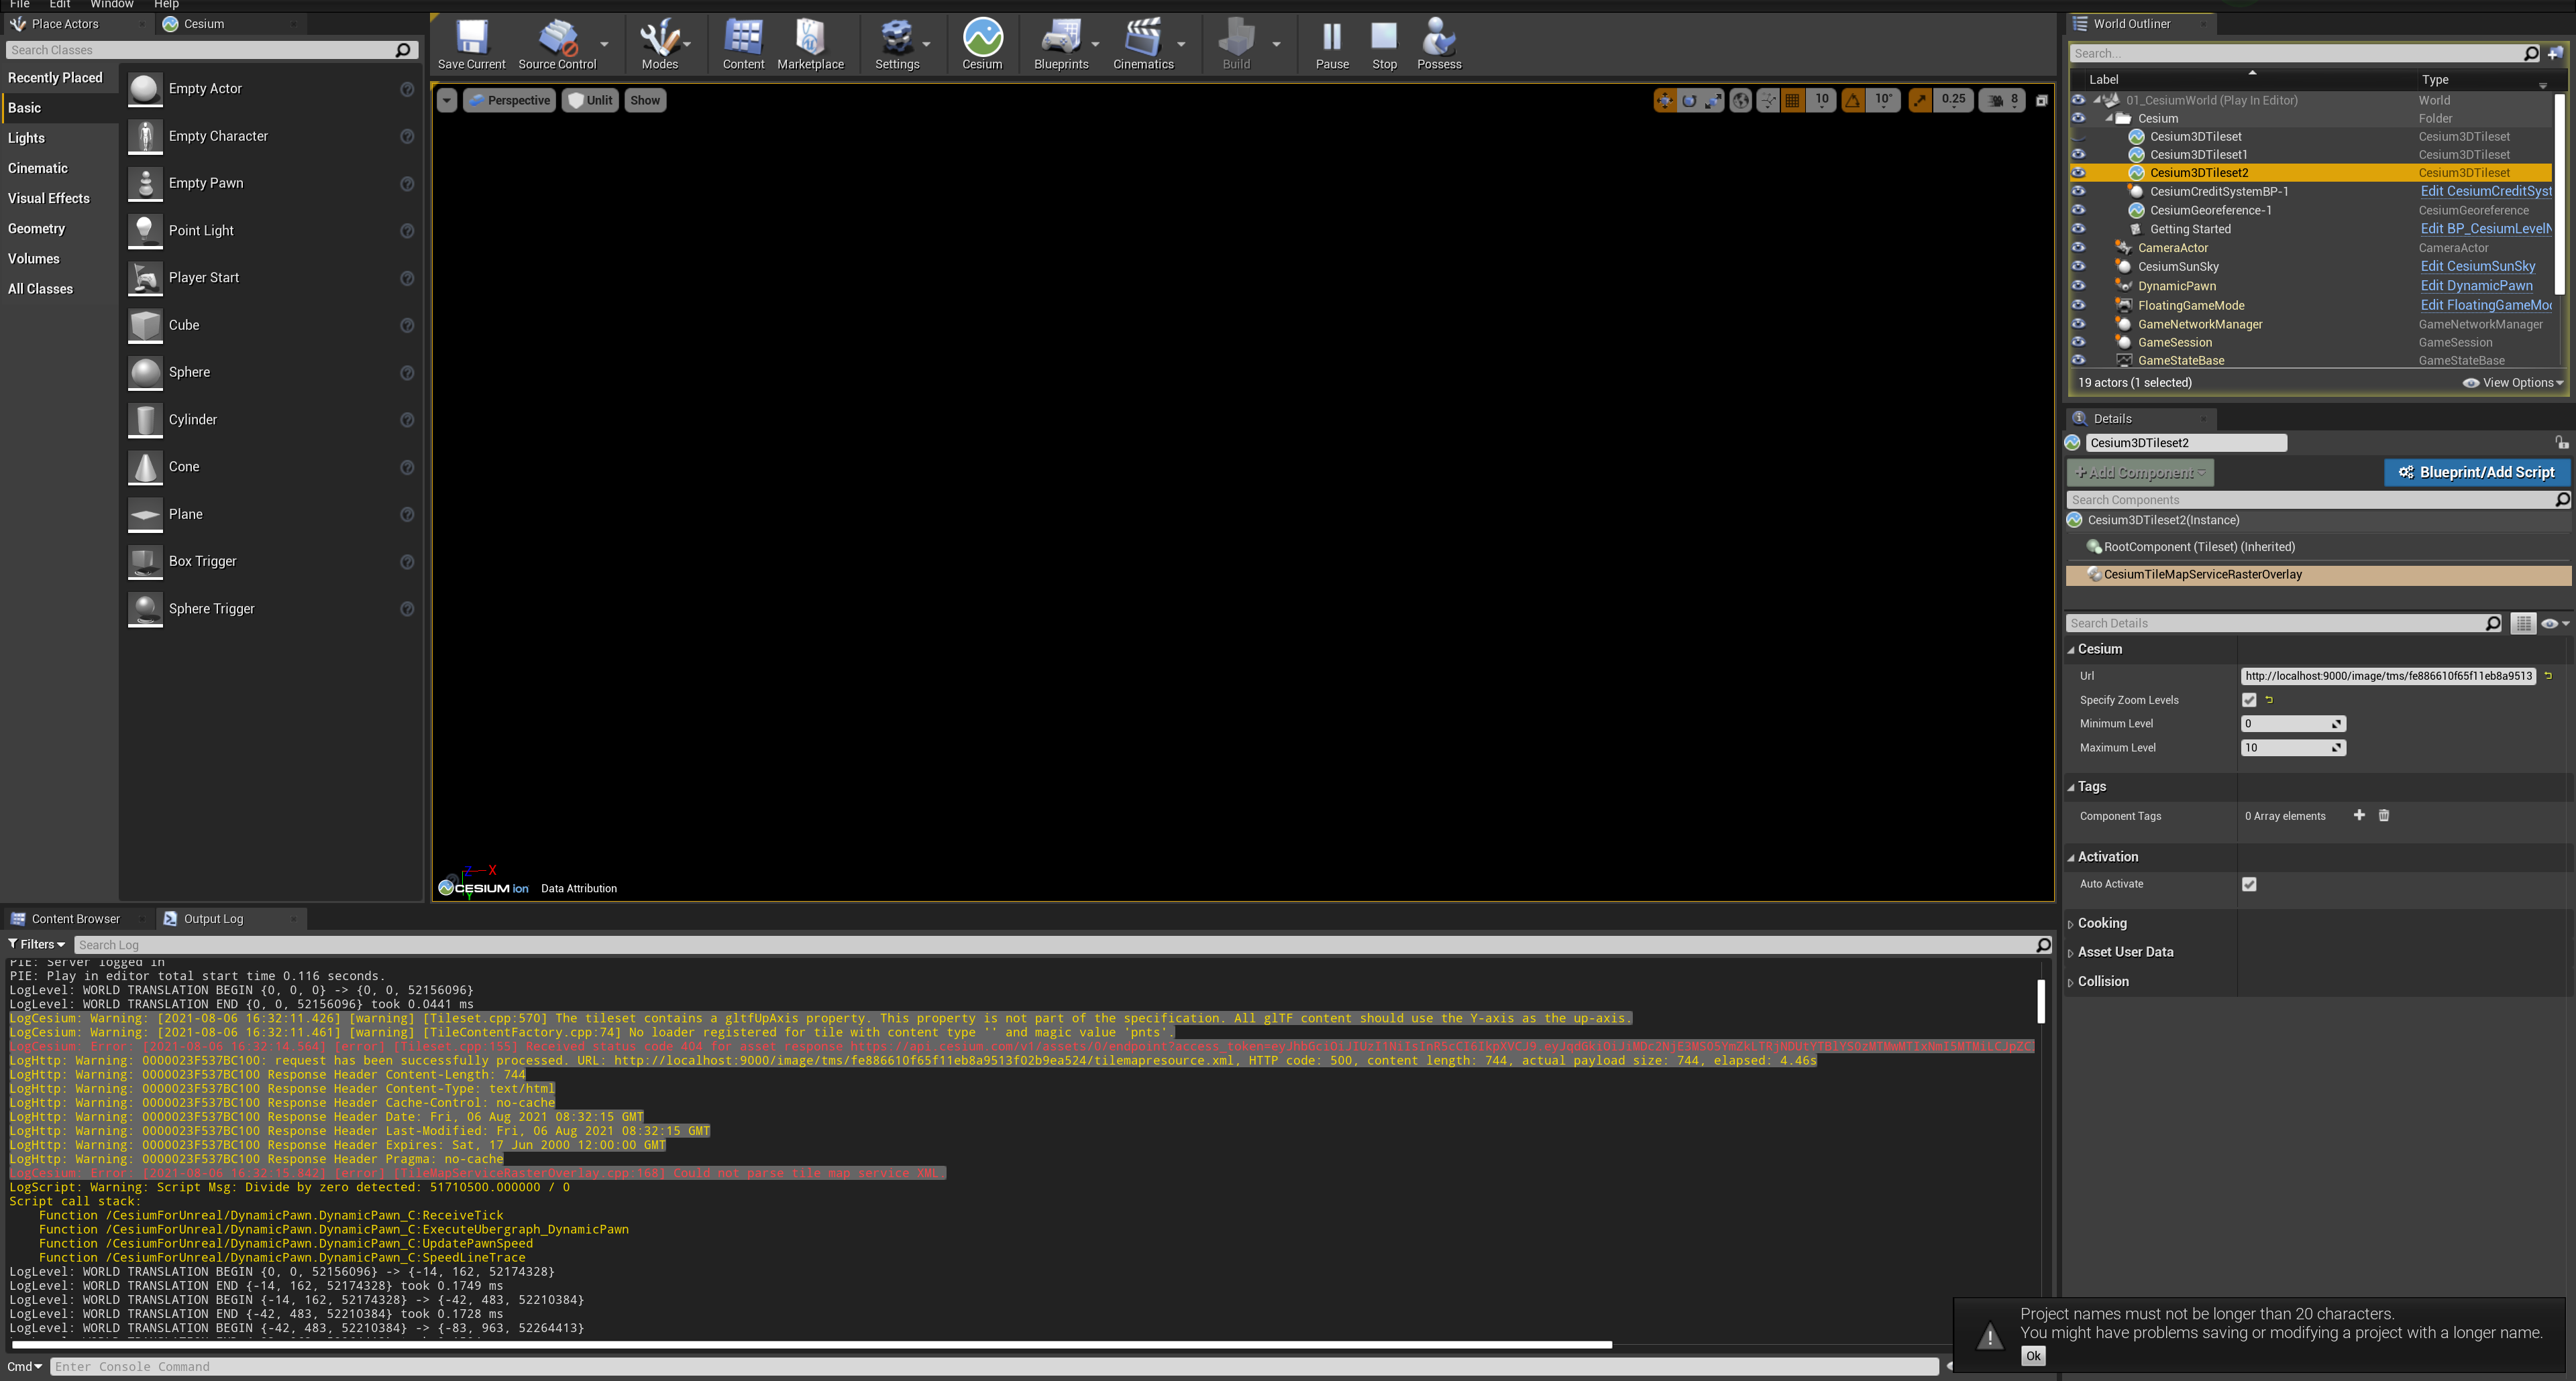Stop the Play In Editor session
This screenshot has height=1381, width=2576.
click(1384, 42)
